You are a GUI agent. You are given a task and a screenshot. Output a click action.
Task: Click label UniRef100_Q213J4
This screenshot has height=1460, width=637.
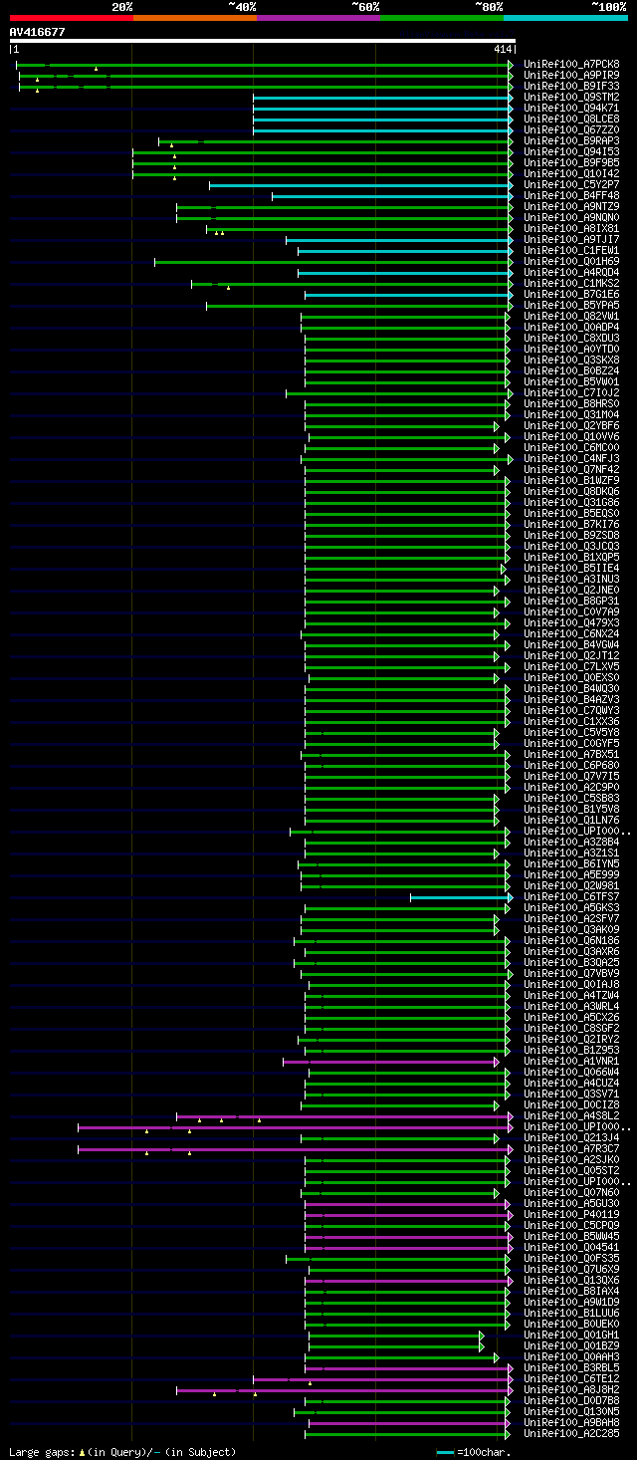tap(571, 1137)
